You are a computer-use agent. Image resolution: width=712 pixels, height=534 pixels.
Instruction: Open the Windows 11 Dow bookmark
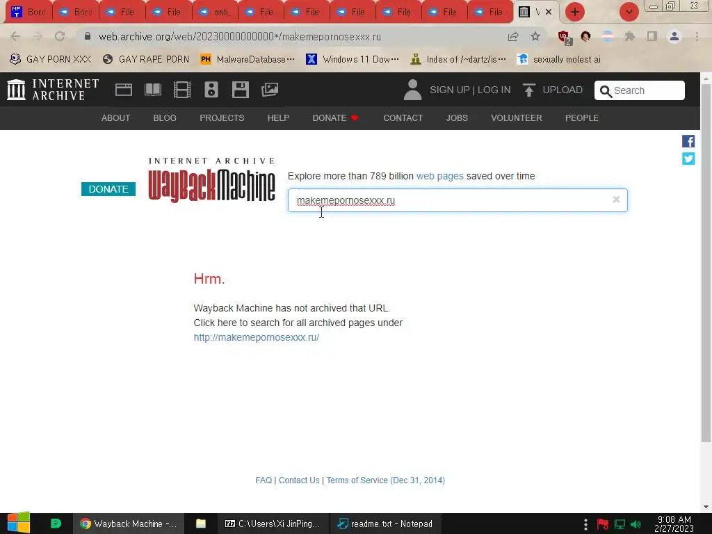(353, 59)
